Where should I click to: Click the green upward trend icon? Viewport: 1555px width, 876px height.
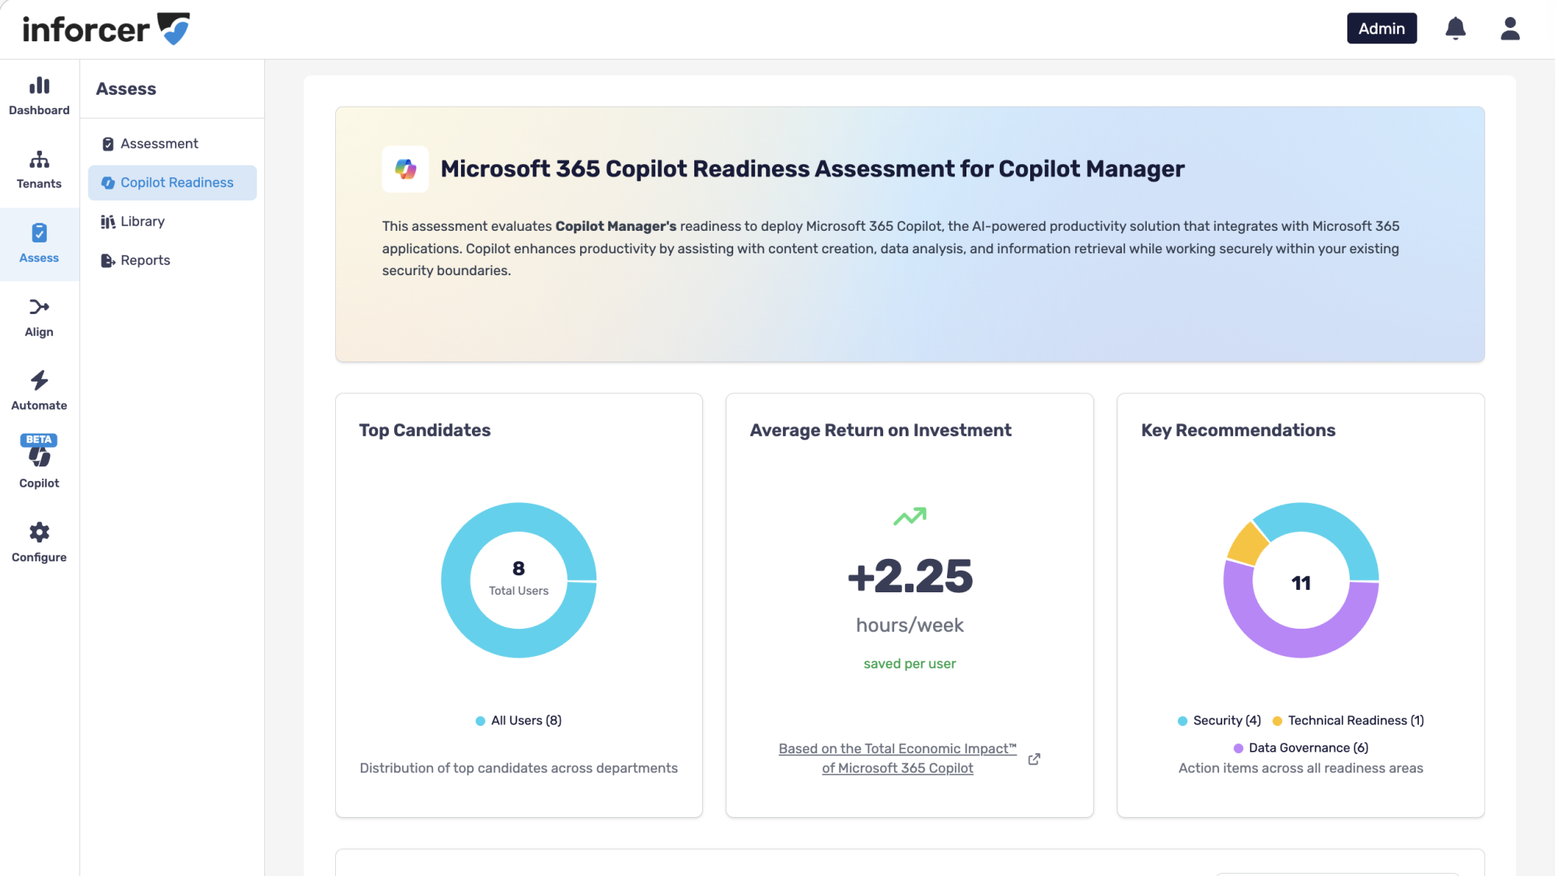click(x=910, y=516)
